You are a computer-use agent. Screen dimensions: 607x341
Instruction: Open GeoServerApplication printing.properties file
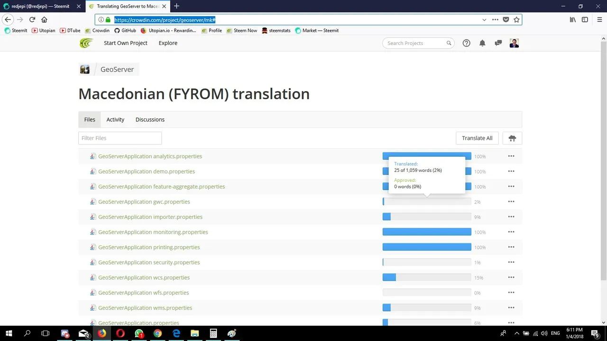click(x=149, y=247)
